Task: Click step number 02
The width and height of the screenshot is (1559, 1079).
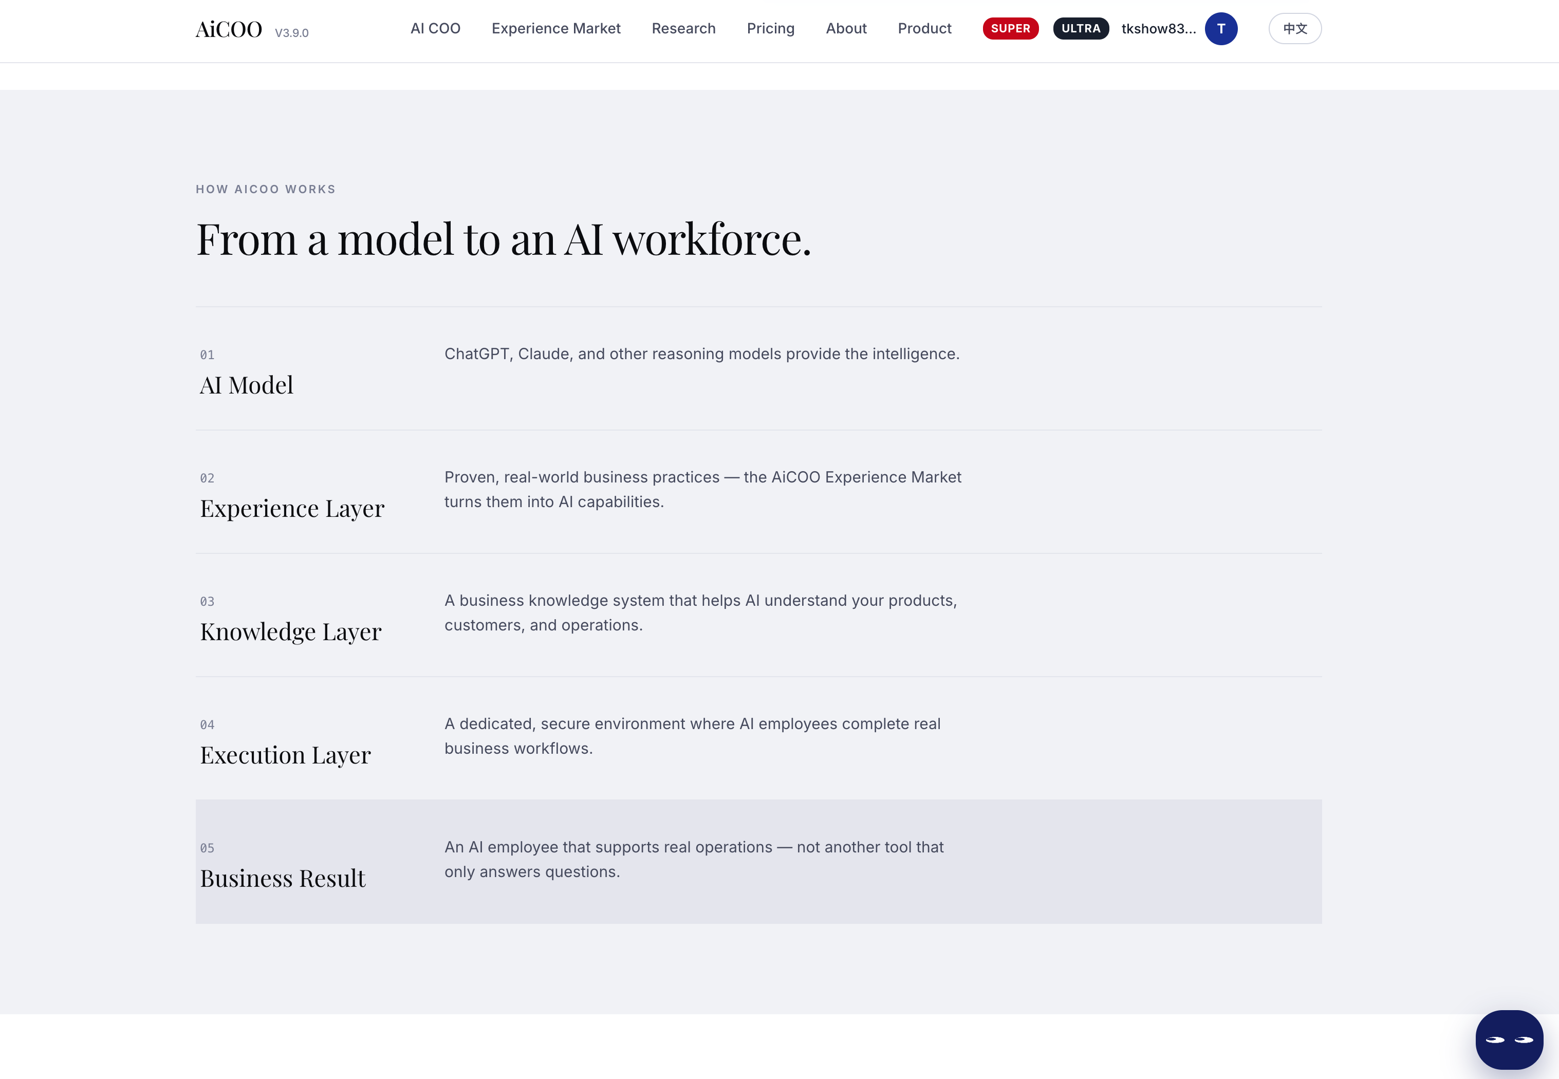Action: point(207,478)
